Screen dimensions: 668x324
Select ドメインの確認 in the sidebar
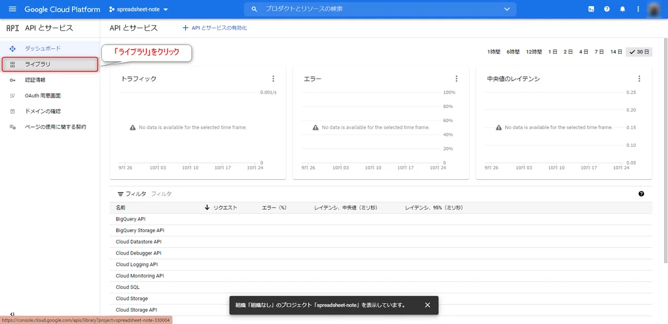[50, 111]
